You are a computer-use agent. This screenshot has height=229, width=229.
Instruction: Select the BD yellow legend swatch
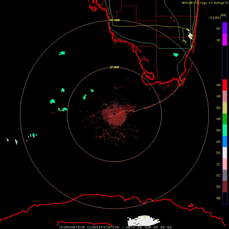coord(225,108)
